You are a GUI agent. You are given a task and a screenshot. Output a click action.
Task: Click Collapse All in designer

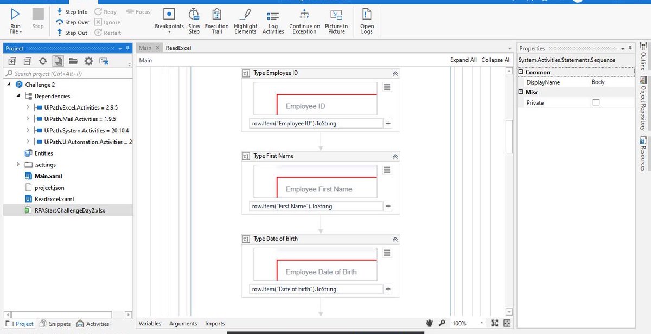[496, 60]
